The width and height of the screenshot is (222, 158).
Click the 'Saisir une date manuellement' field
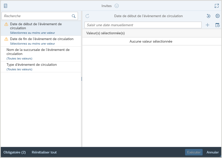click(143, 25)
